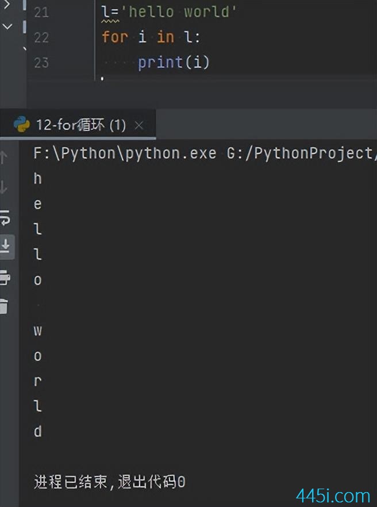
Task: Clear all console output with trash icon
Action: (x=4, y=306)
